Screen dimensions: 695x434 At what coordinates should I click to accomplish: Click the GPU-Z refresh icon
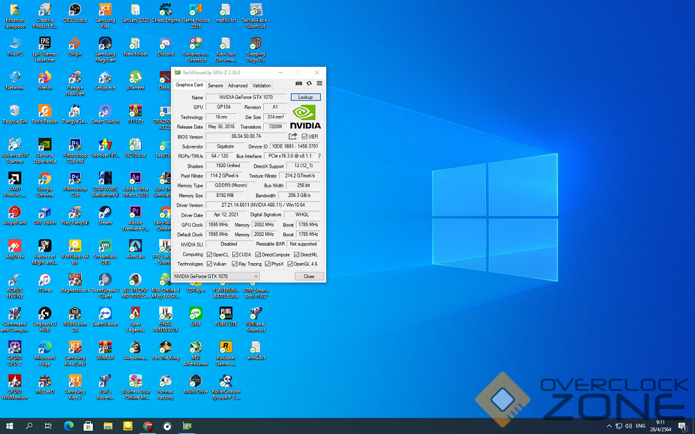point(309,84)
